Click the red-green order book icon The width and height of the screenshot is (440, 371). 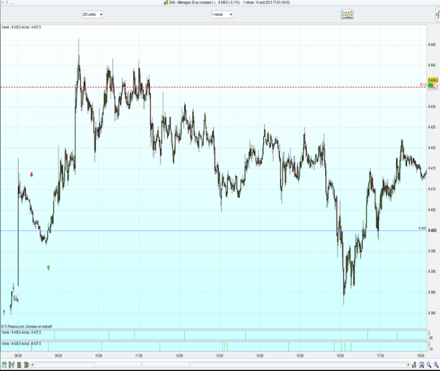26,365
